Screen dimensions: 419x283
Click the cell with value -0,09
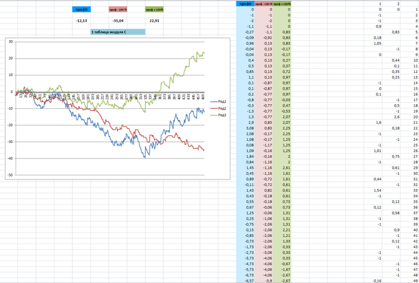(x=245, y=38)
